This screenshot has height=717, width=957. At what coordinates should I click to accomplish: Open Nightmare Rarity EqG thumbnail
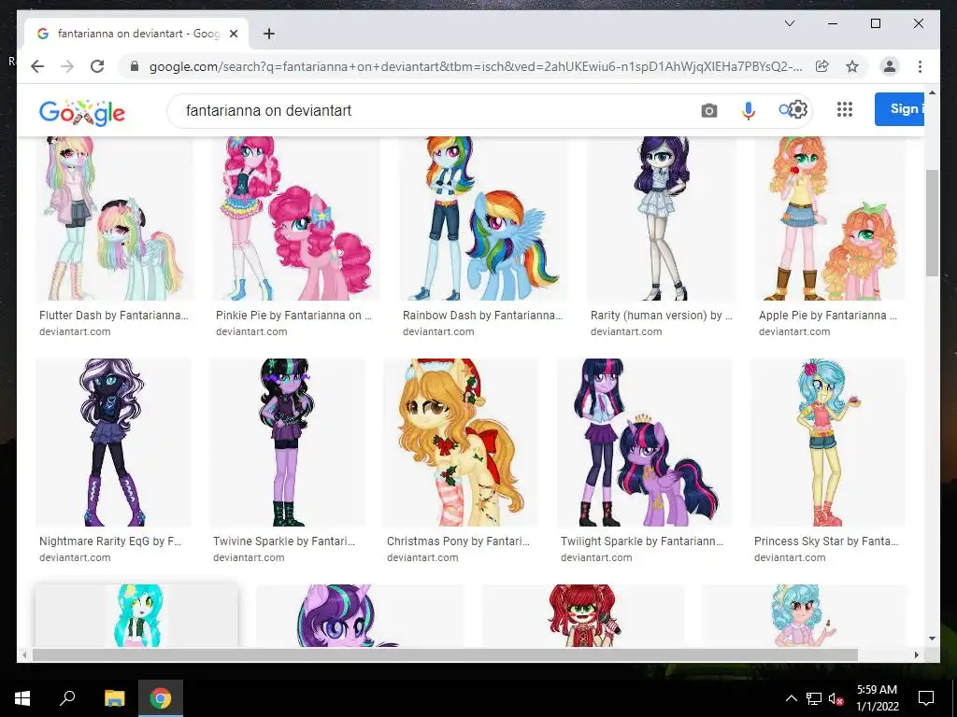pos(113,442)
